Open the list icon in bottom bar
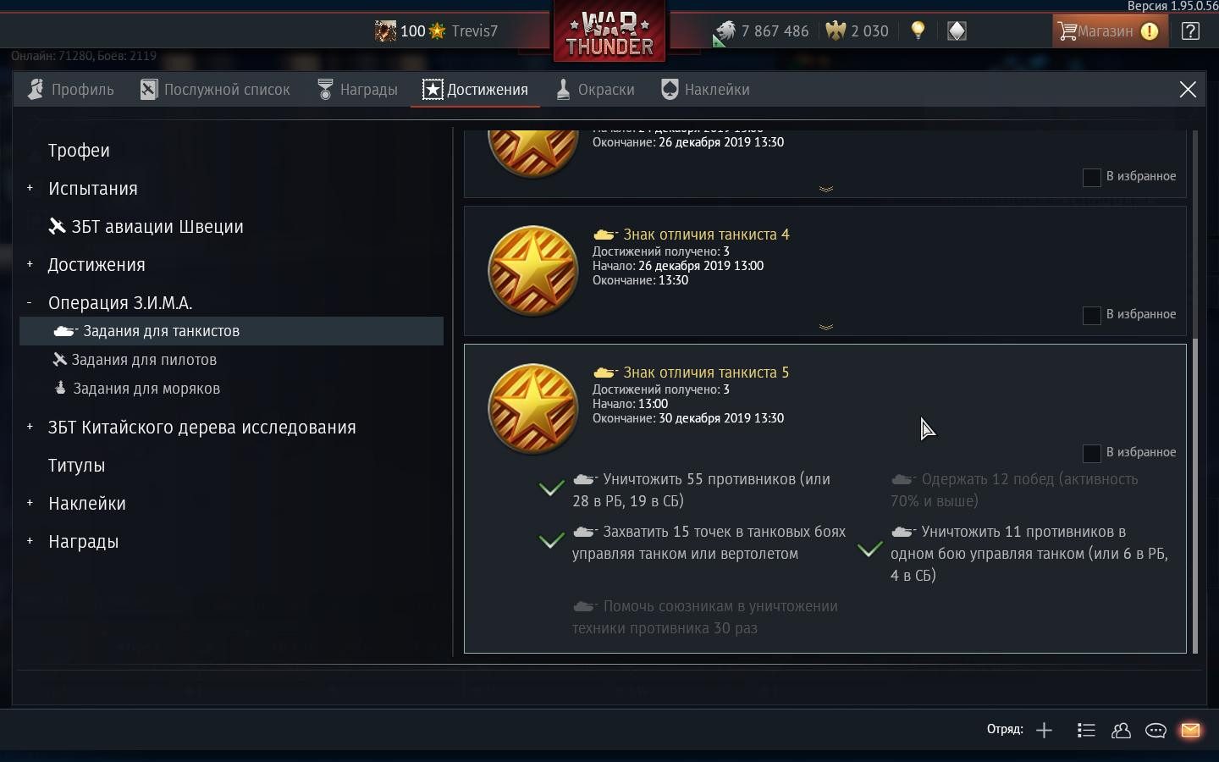The image size is (1219, 762). coord(1086,730)
